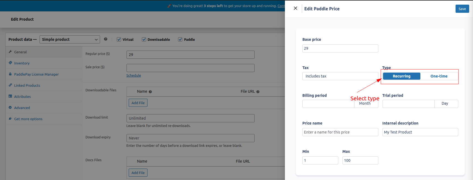
Task: Add File under Docs Files
Action: [x=138, y=173]
